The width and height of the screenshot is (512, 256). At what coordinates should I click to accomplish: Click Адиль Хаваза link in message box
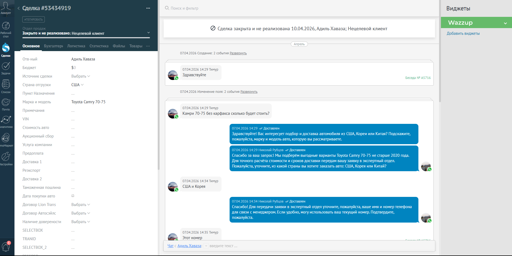point(189,246)
